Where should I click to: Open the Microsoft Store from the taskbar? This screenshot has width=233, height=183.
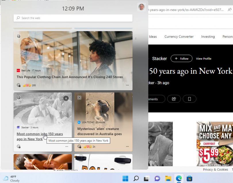pos(190,178)
